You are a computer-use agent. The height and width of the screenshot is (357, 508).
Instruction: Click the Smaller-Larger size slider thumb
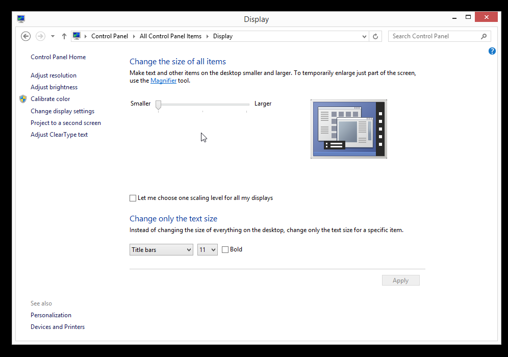[158, 105]
